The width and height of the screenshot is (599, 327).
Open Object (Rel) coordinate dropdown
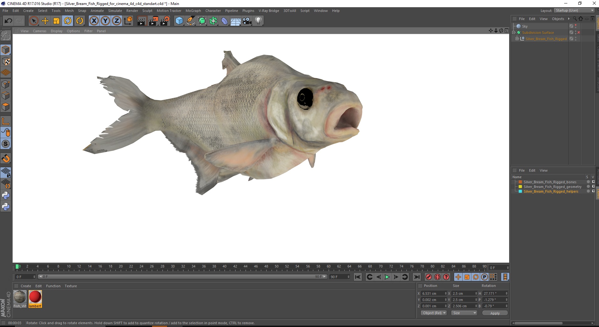[x=434, y=313]
